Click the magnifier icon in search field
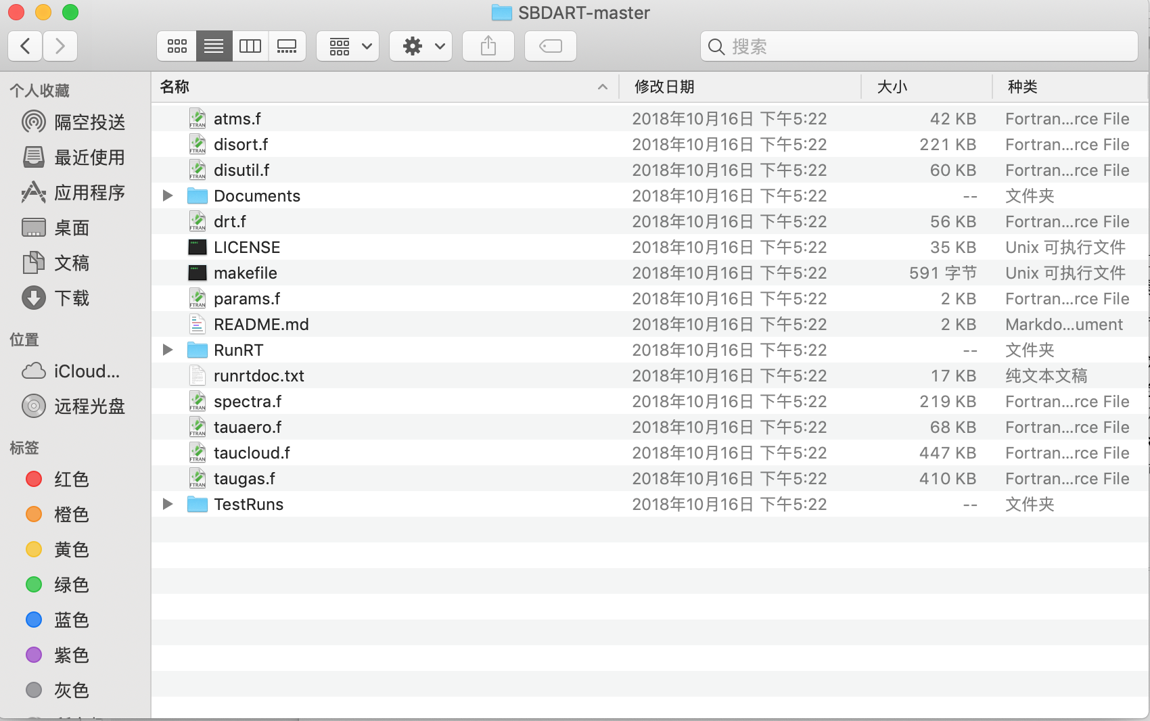Screen dimensions: 1150x721 pos(716,47)
